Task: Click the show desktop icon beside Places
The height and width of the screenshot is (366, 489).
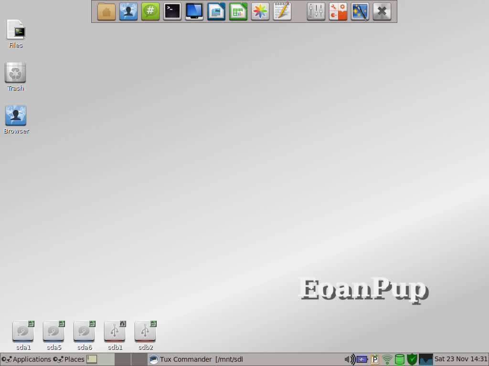Action: click(x=92, y=359)
